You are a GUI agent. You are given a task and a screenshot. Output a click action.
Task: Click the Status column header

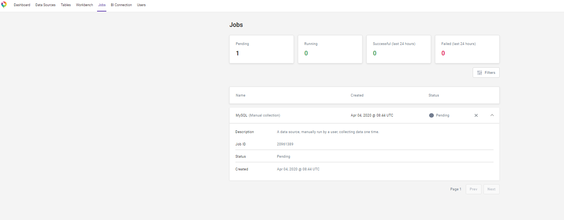(433, 95)
